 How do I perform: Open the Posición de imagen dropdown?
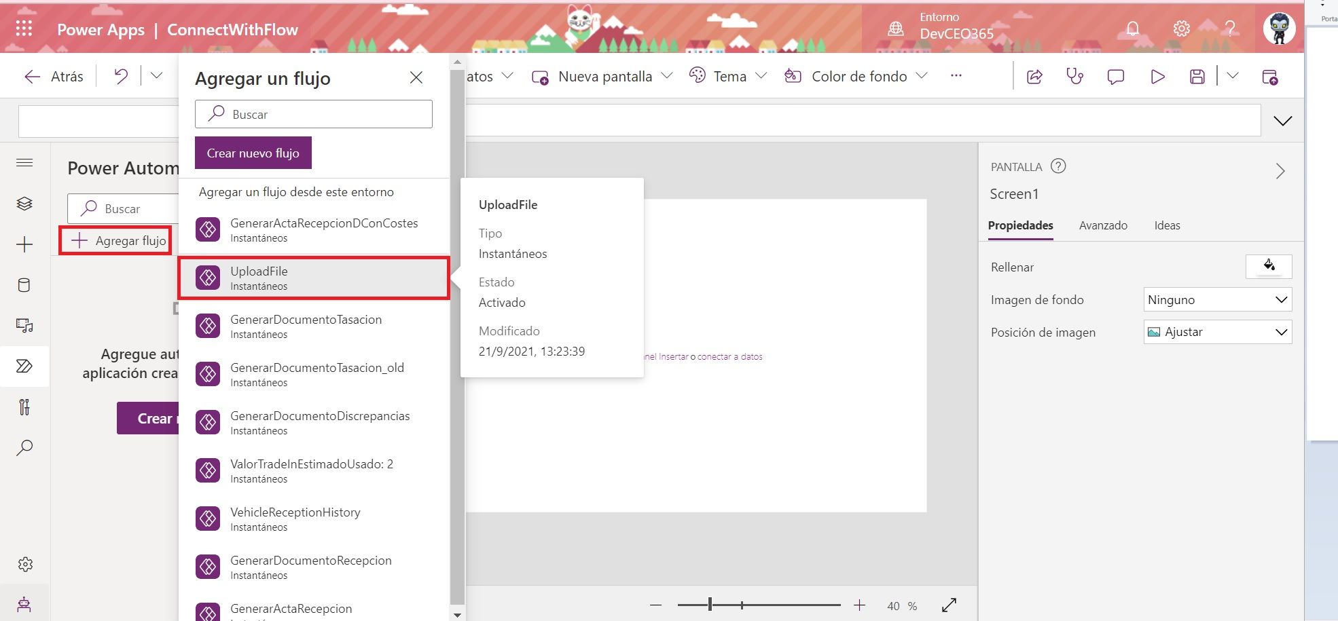pos(1218,332)
